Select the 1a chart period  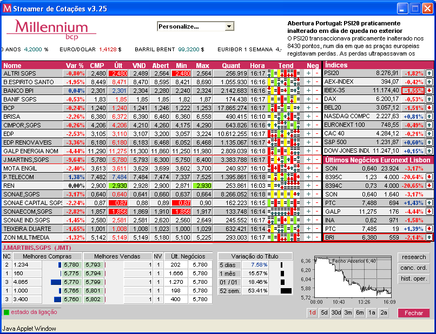372,312
